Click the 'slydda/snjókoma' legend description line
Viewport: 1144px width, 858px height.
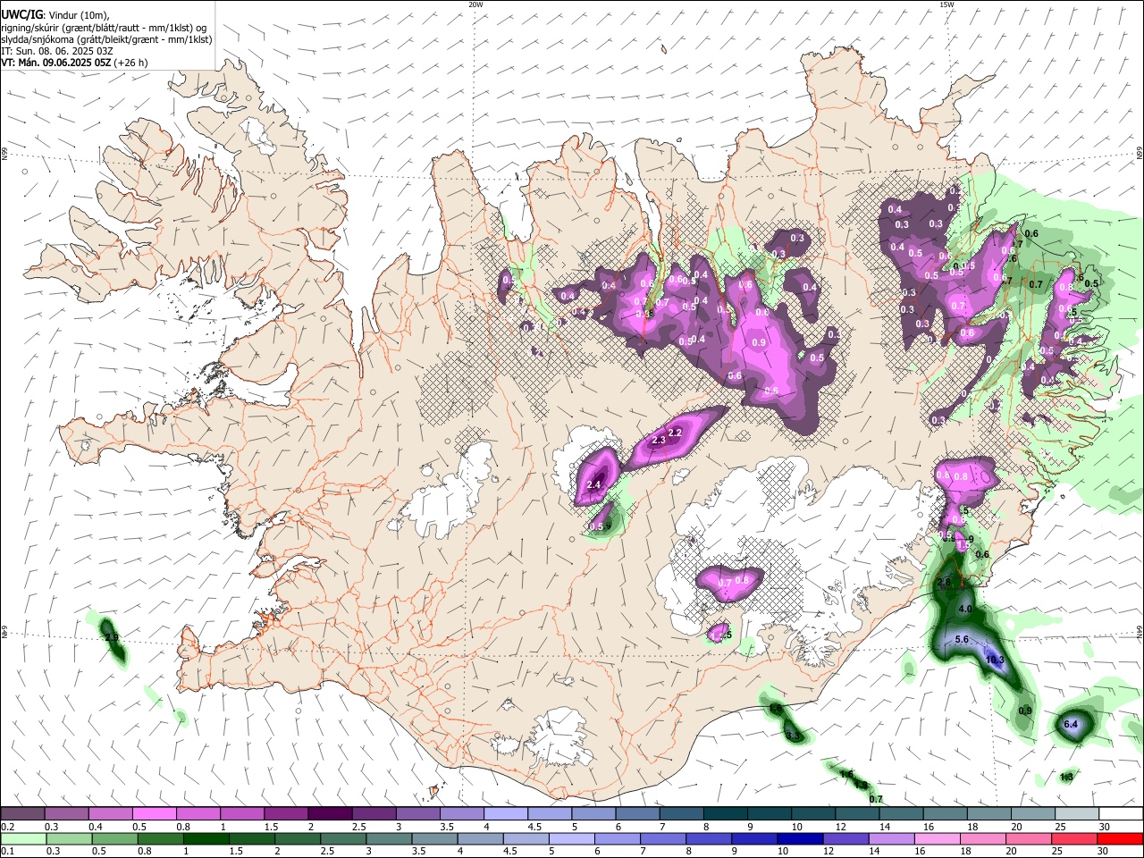pos(106,39)
